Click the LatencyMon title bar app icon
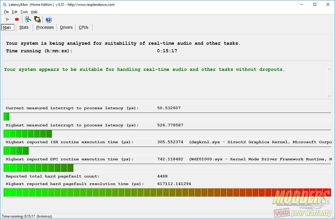Viewport: 335px width, 219px height. coord(5,4)
